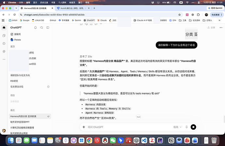The height and width of the screenshot is (146, 225).
Task: Bookmark this page with the star icon
Action: click(180, 15)
